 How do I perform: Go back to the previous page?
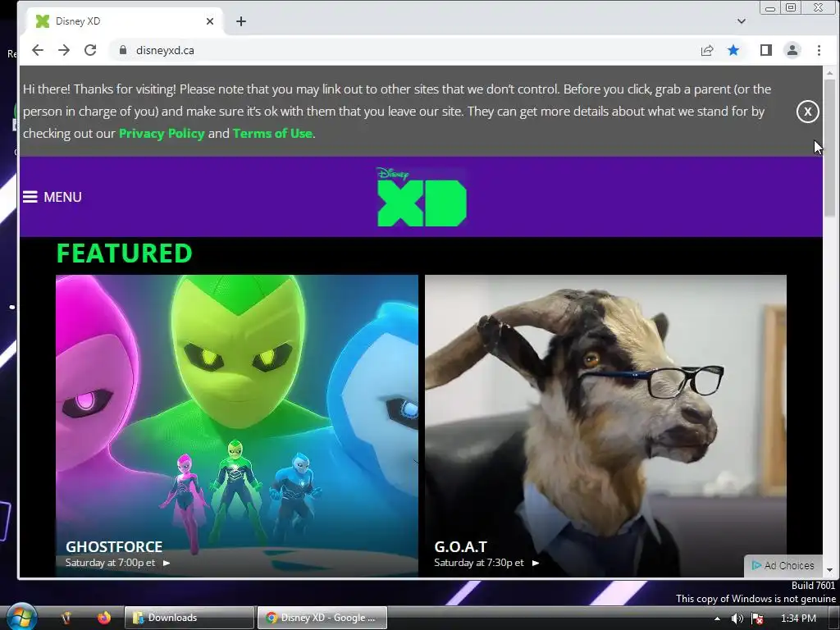pyautogui.click(x=38, y=50)
